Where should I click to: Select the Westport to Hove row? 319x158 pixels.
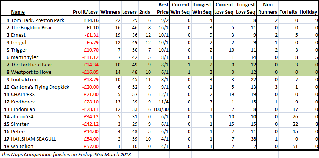click(159, 72)
